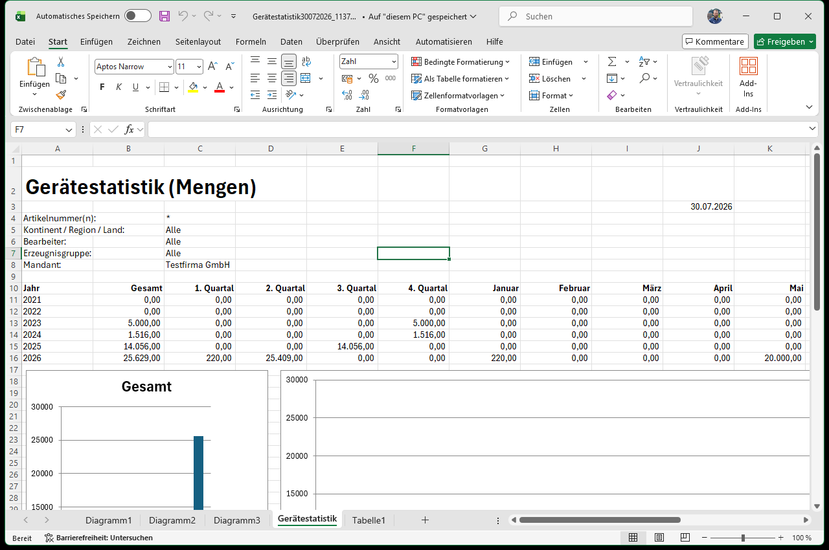
Task: Click the accounting number format icon
Action: [x=346, y=78]
